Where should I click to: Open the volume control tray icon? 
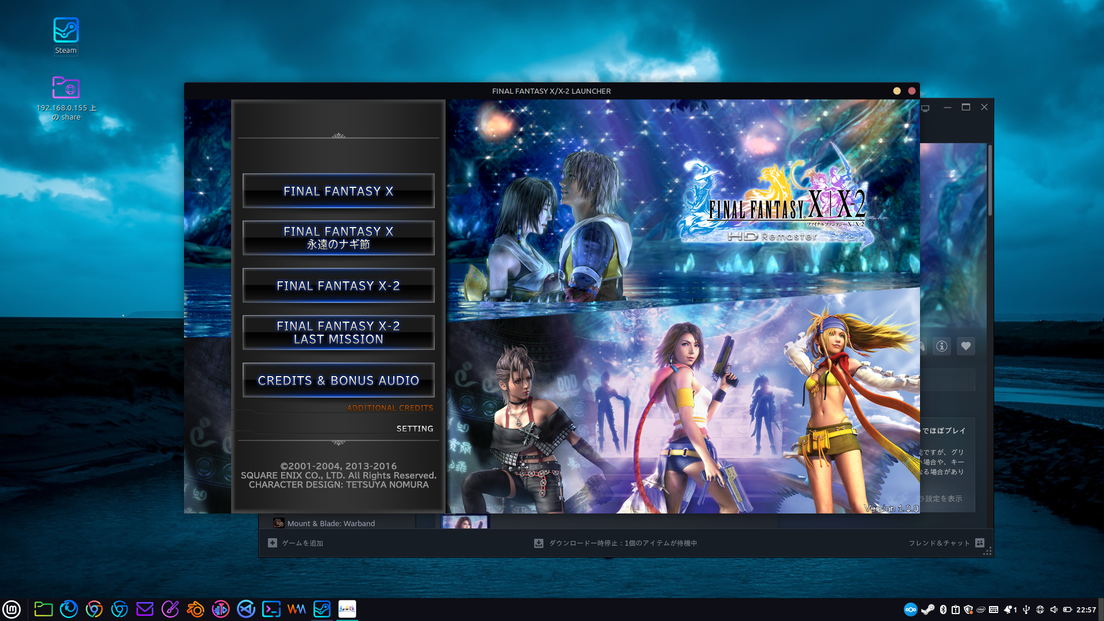tap(1054, 609)
